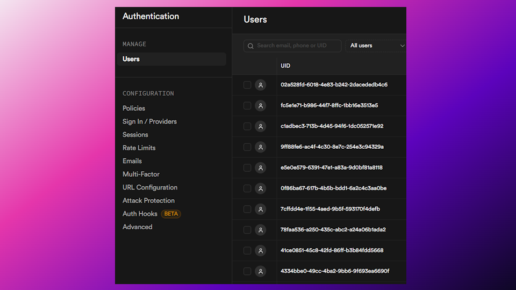The width and height of the screenshot is (516, 290).
Task: Click user avatar icon for UID 9ff88fe6
Action: pos(260,147)
